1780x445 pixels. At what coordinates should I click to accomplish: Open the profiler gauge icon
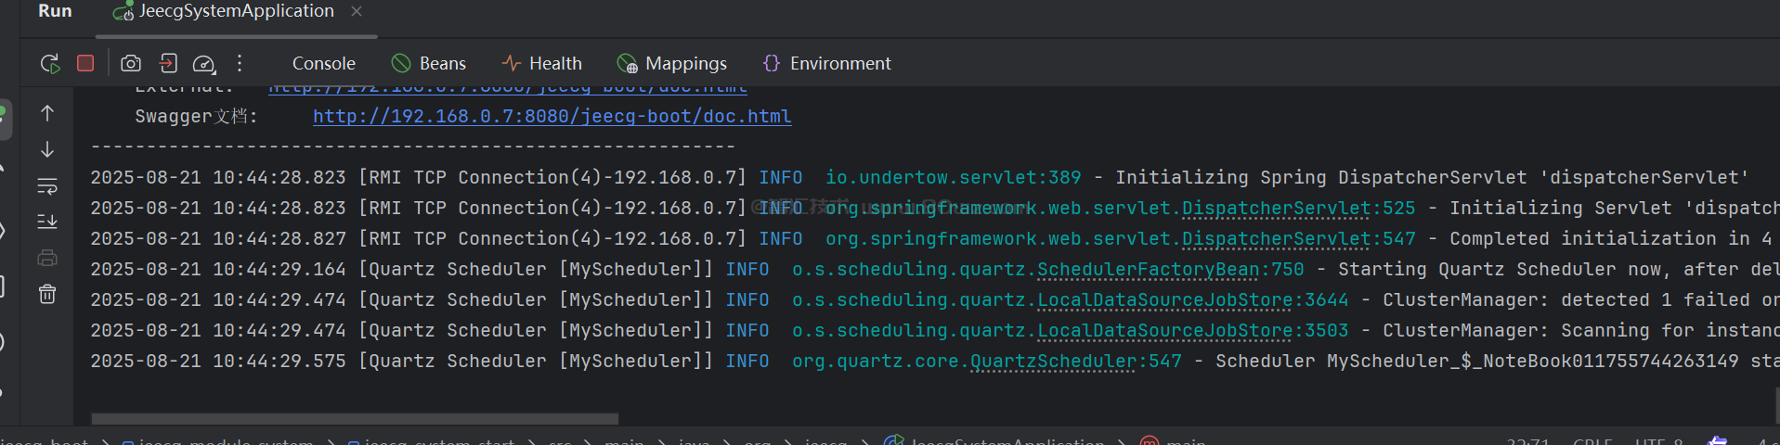[x=204, y=63]
